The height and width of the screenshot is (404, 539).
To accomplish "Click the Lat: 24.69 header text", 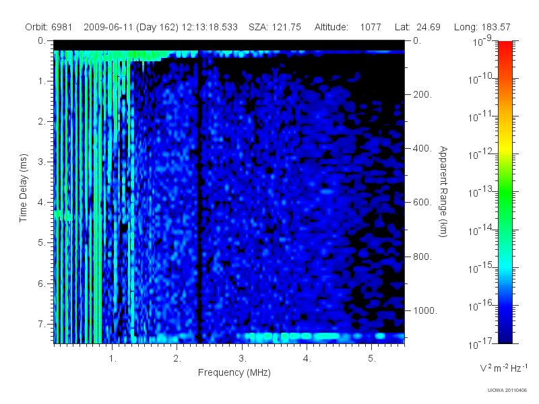I will pos(417,27).
